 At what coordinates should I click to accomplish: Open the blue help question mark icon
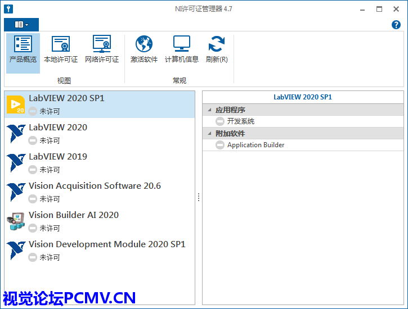click(x=396, y=25)
